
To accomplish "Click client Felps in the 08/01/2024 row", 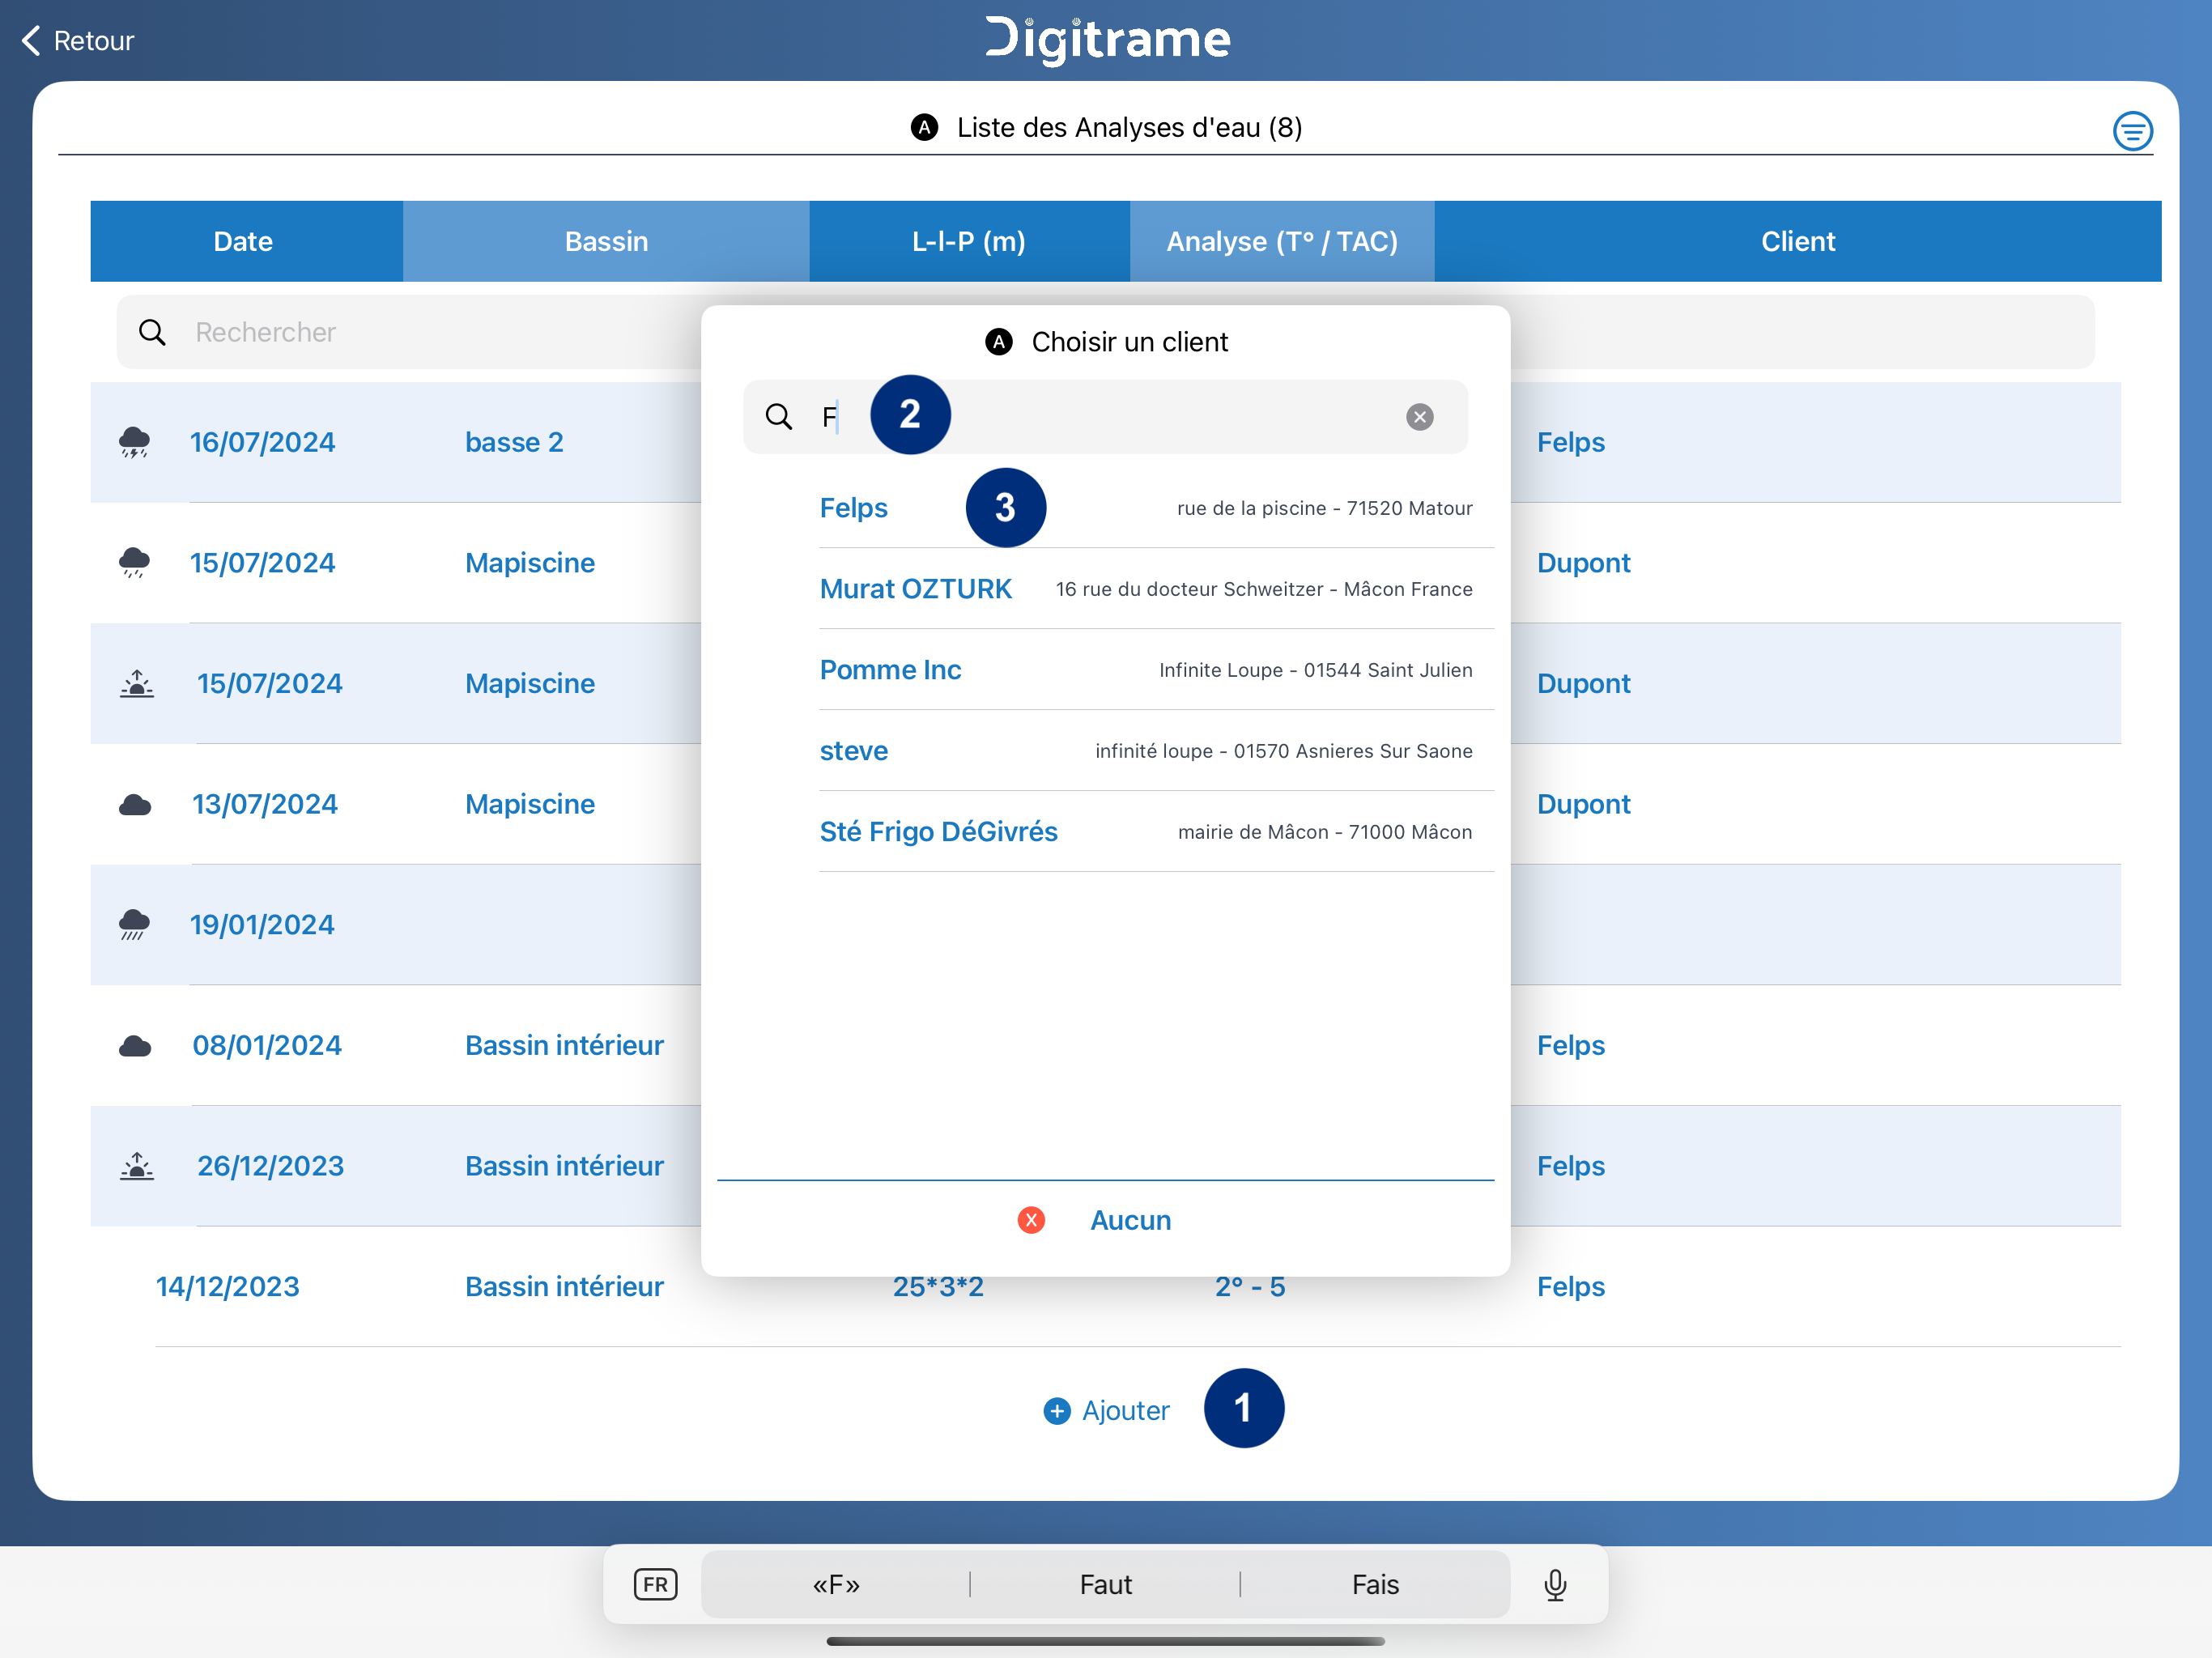I will point(1570,1045).
